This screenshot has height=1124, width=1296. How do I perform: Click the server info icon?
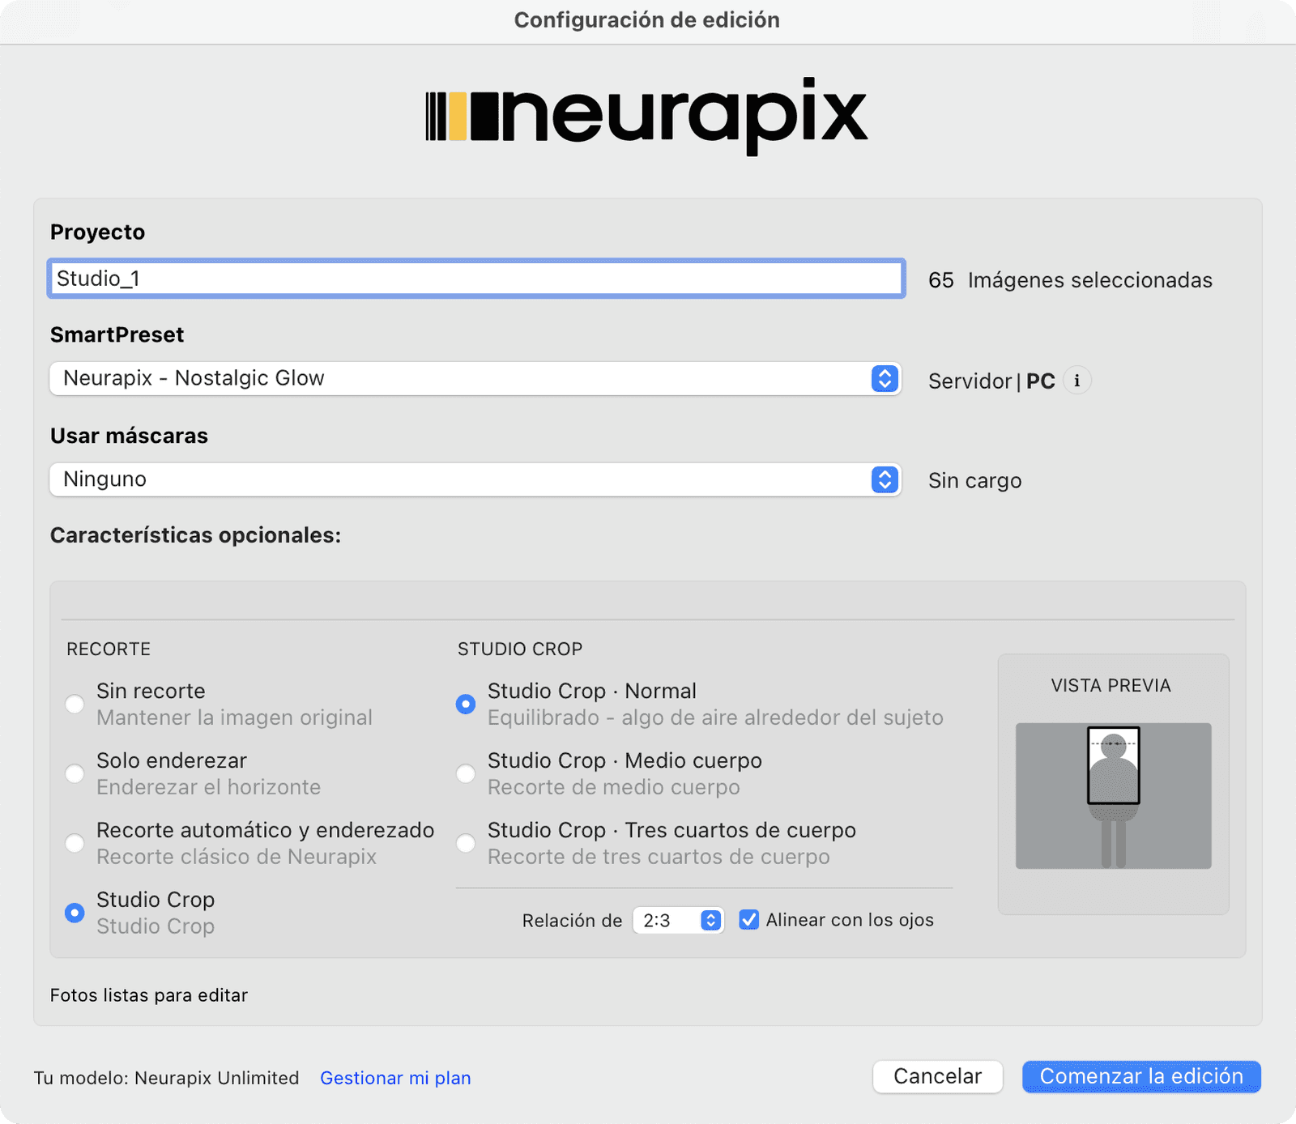coord(1076,381)
